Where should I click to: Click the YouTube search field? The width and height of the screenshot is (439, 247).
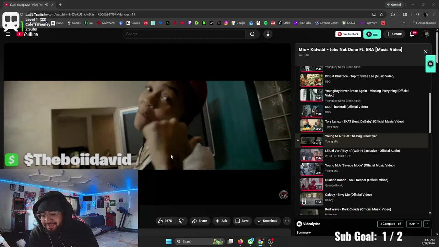184,34
